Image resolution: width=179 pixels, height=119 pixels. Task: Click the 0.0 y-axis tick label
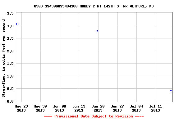pyautogui.click(x=10, y=101)
